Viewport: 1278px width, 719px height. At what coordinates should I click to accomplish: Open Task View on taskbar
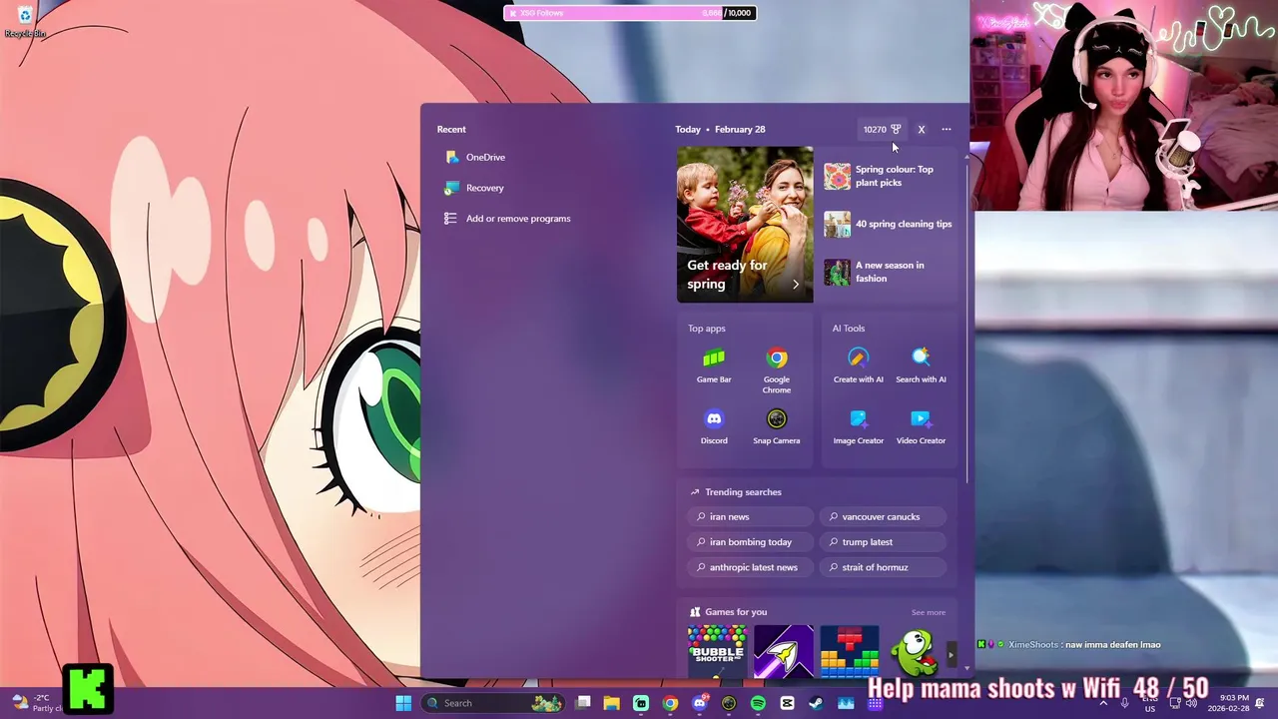[x=583, y=703]
